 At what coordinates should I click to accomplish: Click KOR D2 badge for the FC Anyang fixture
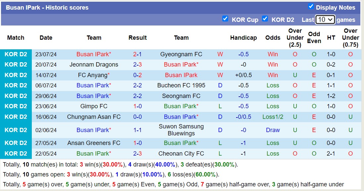(16, 75)
